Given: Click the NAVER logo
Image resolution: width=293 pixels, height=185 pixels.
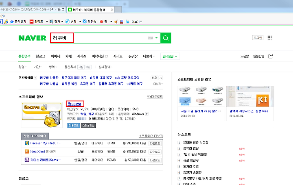Looking at the screenshot, I should [x=32, y=38].
